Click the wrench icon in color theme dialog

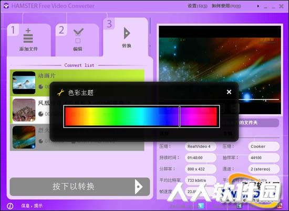click(x=60, y=92)
